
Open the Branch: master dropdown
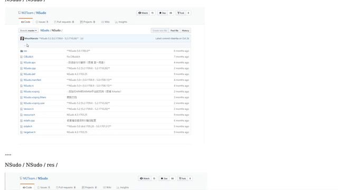(x=29, y=31)
